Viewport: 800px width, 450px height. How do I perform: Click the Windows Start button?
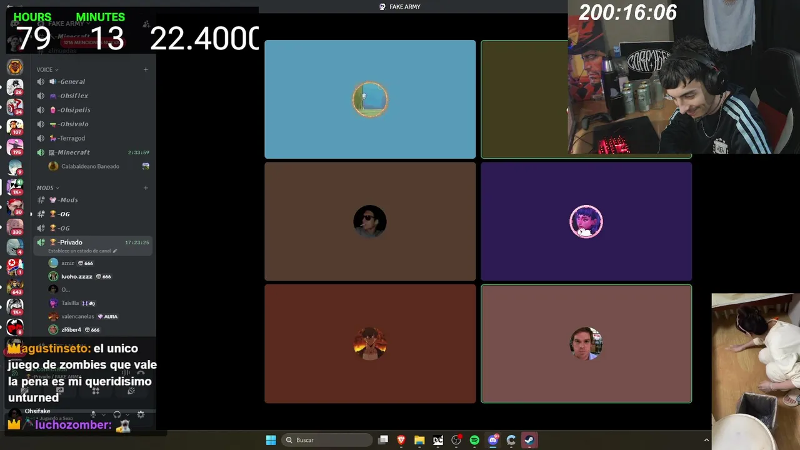pos(271,440)
